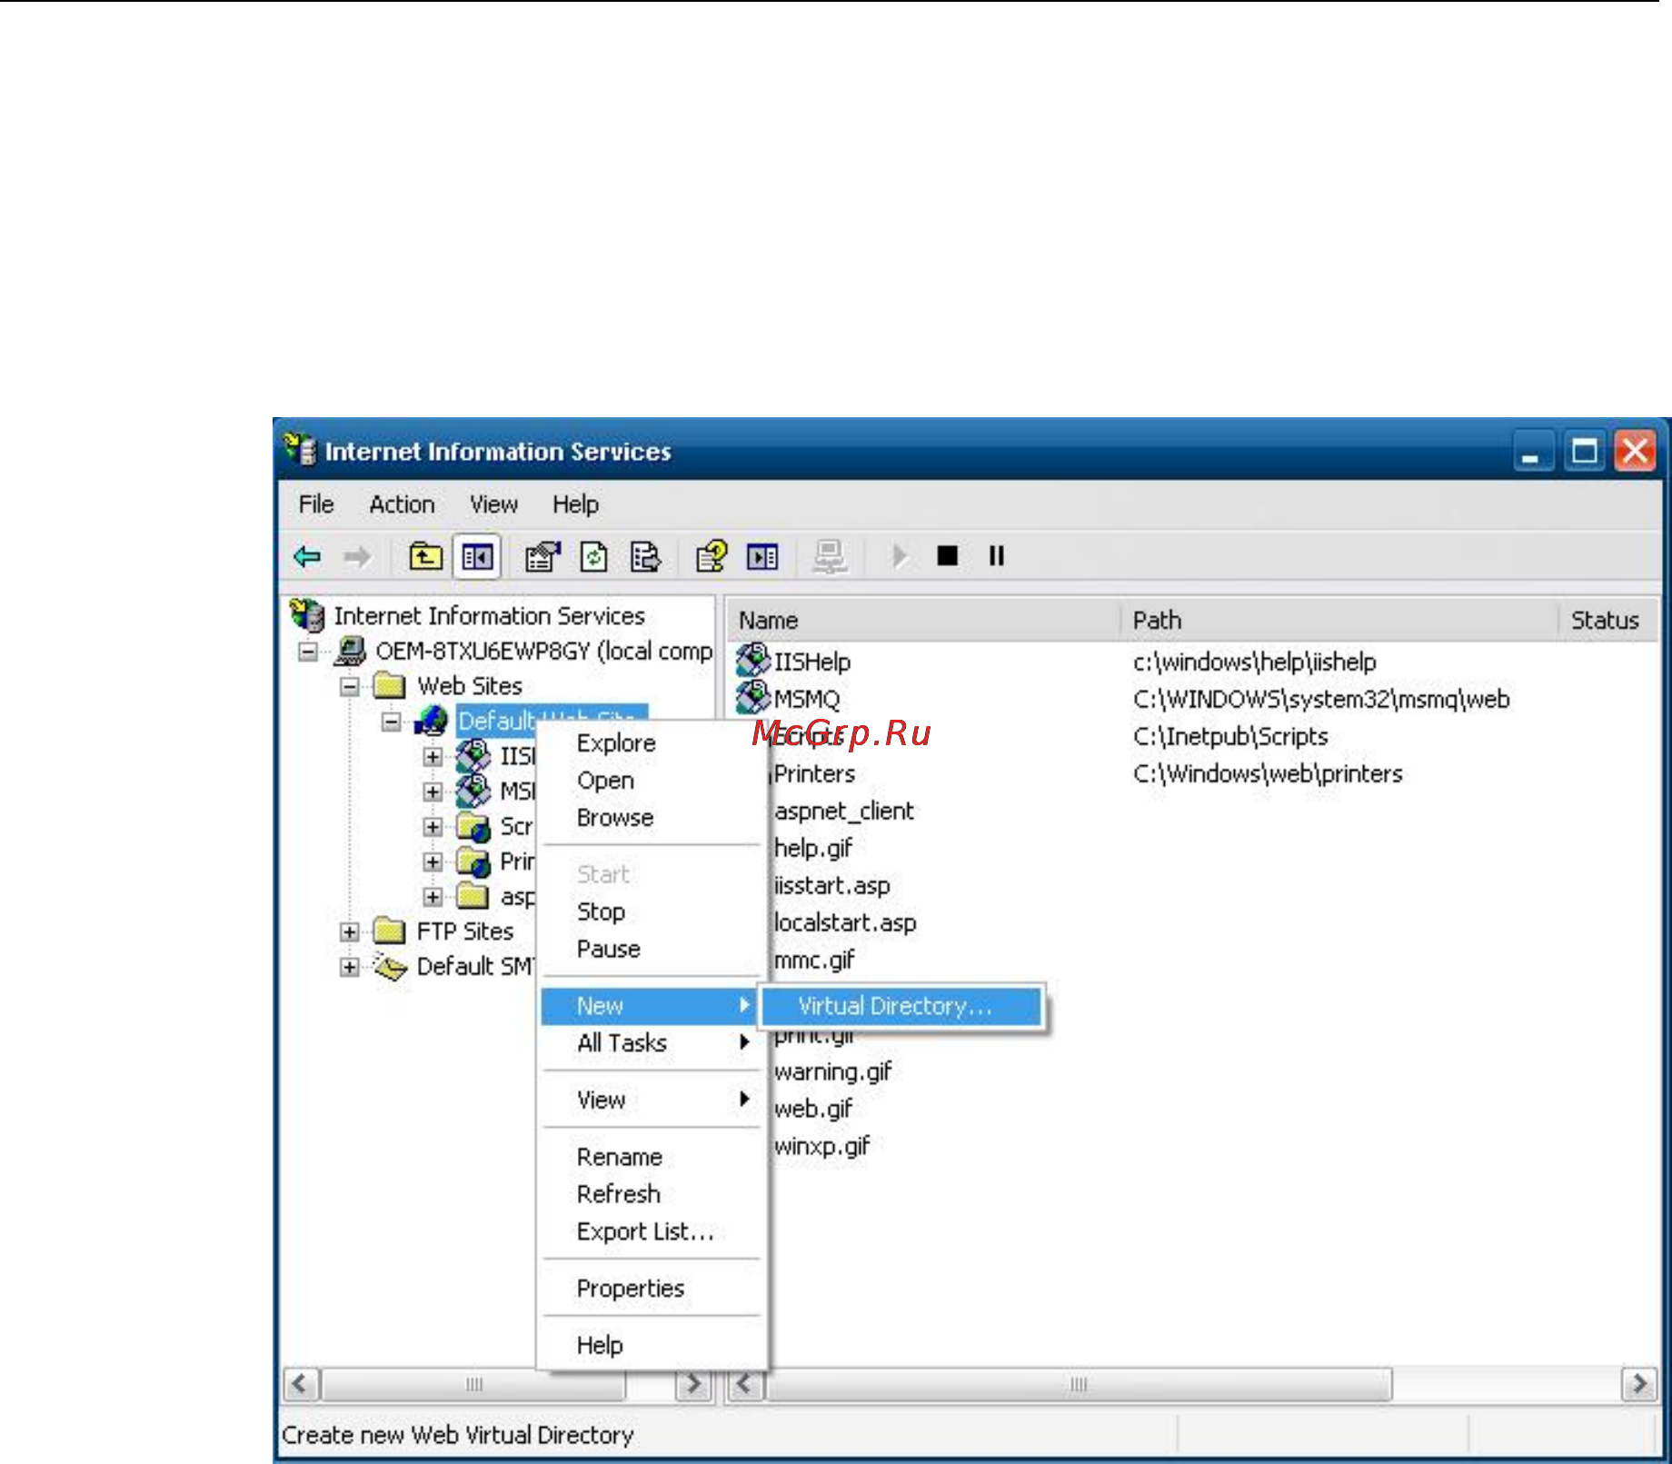Screen dimensions: 1672x1464
Task: Click the Start item play icon
Action: coord(899,556)
